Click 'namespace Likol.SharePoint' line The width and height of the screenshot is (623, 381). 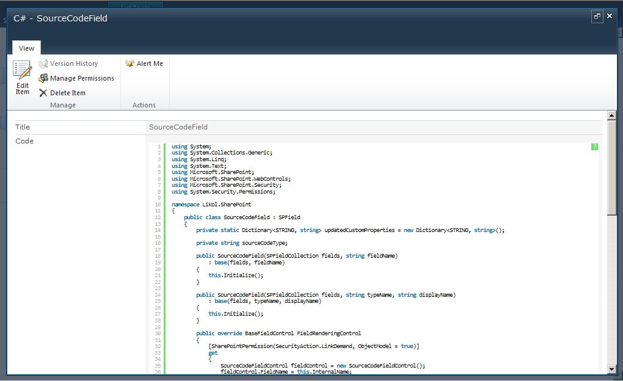click(211, 205)
